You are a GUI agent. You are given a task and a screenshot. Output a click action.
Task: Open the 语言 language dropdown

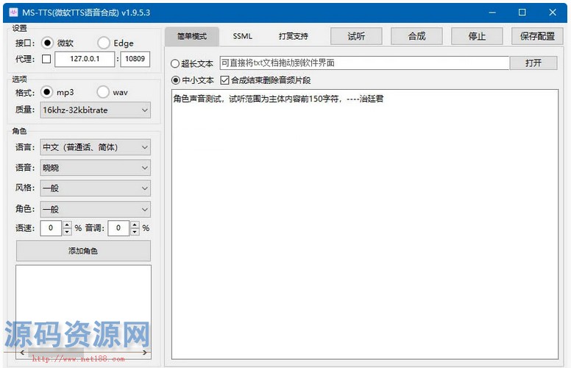tap(95, 147)
